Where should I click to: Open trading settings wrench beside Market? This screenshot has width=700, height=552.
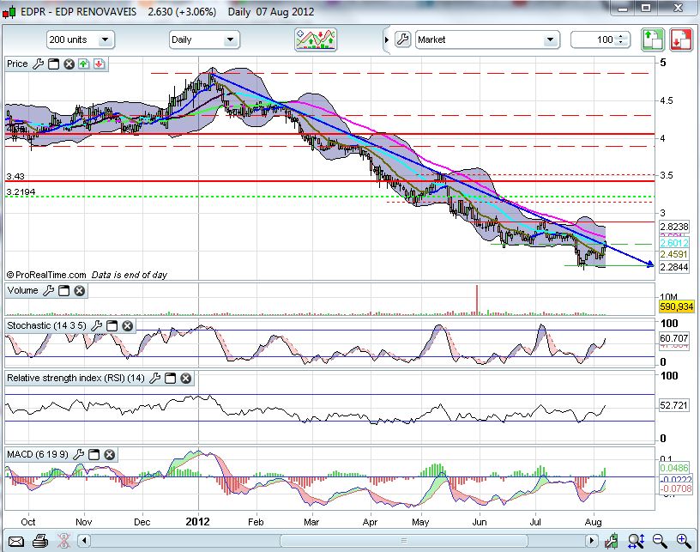coord(402,39)
